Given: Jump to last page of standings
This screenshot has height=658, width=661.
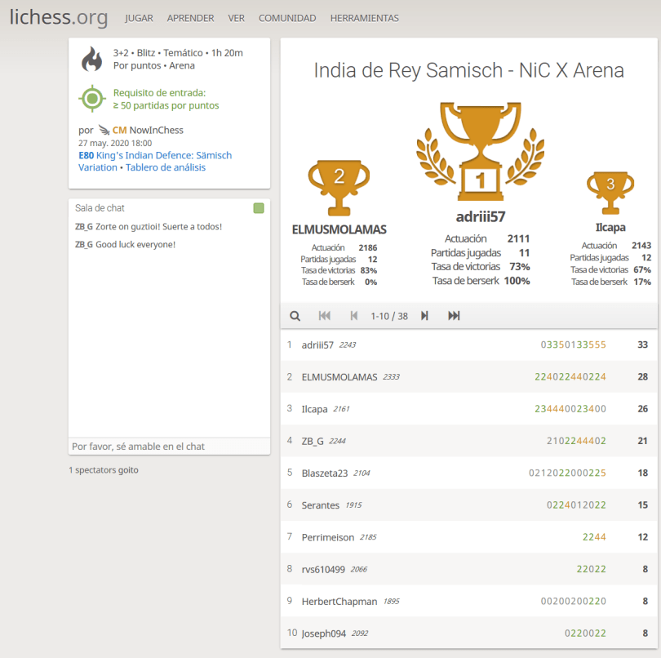Looking at the screenshot, I should [454, 316].
